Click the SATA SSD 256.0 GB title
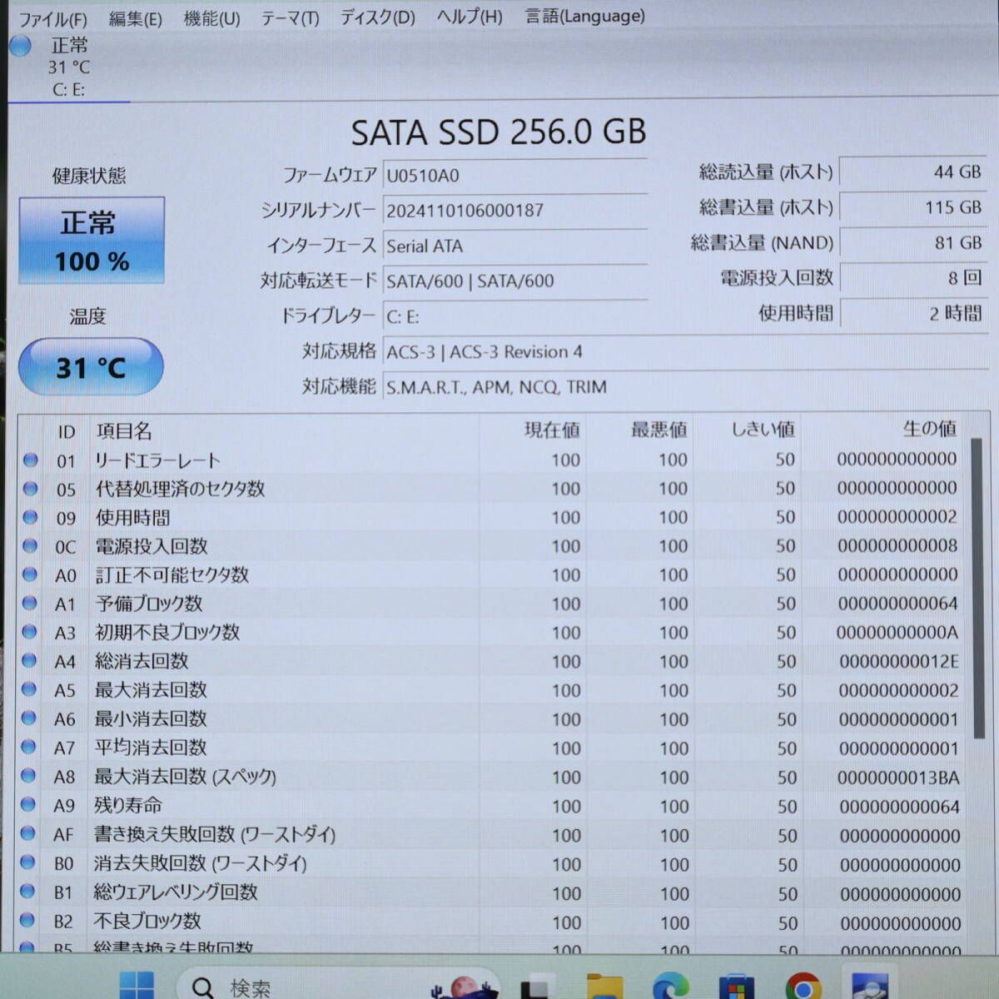The image size is (999, 999). [x=498, y=132]
